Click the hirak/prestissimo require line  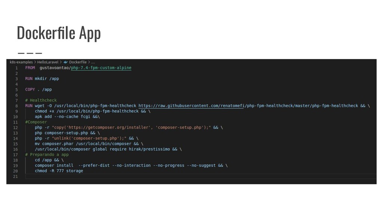108,149
